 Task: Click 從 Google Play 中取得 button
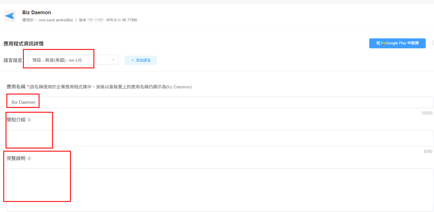(x=397, y=43)
